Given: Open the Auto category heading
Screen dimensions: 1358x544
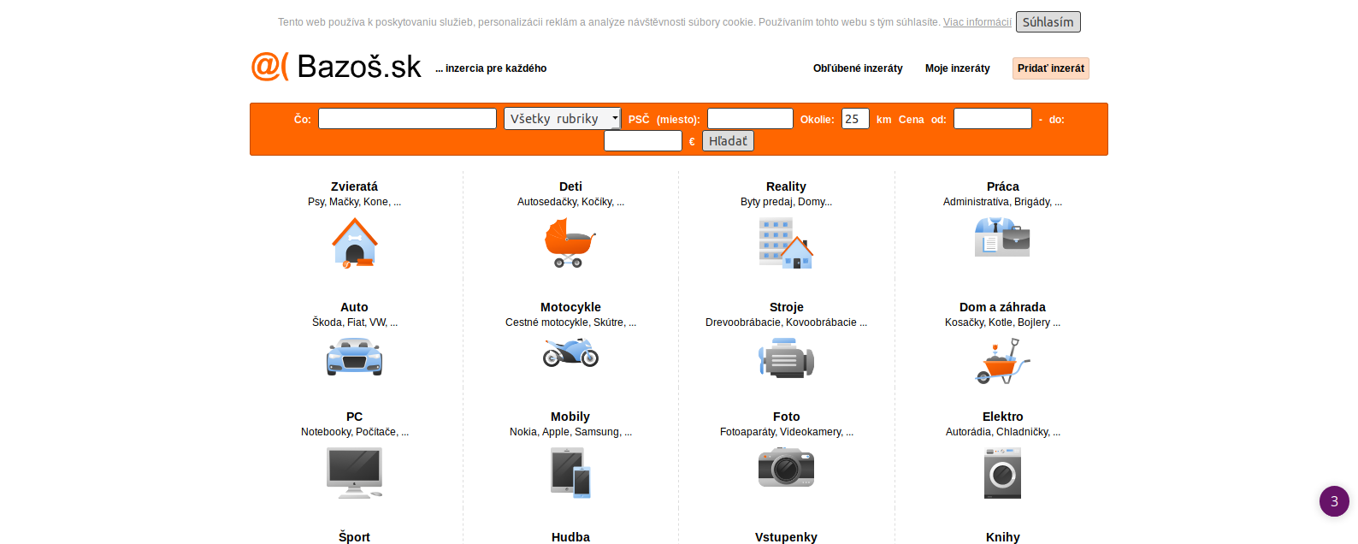Looking at the screenshot, I should click(x=354, y=307).
